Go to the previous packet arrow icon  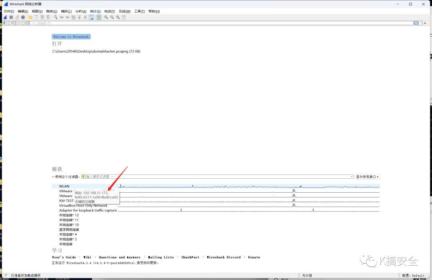(x=62, y=17)
